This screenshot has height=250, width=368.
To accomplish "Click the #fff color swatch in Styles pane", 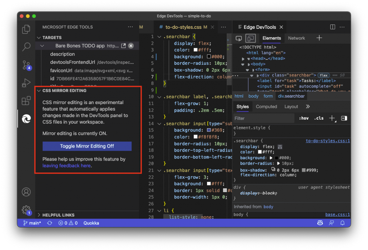I will 260,152.
